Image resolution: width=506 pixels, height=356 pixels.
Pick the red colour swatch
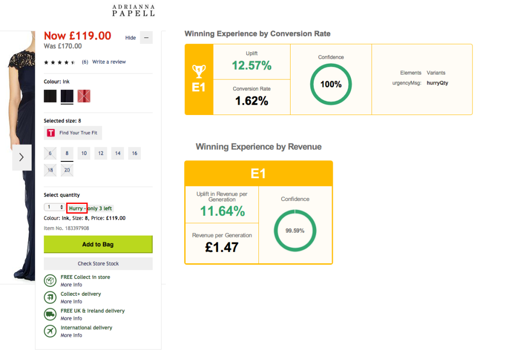84,96
